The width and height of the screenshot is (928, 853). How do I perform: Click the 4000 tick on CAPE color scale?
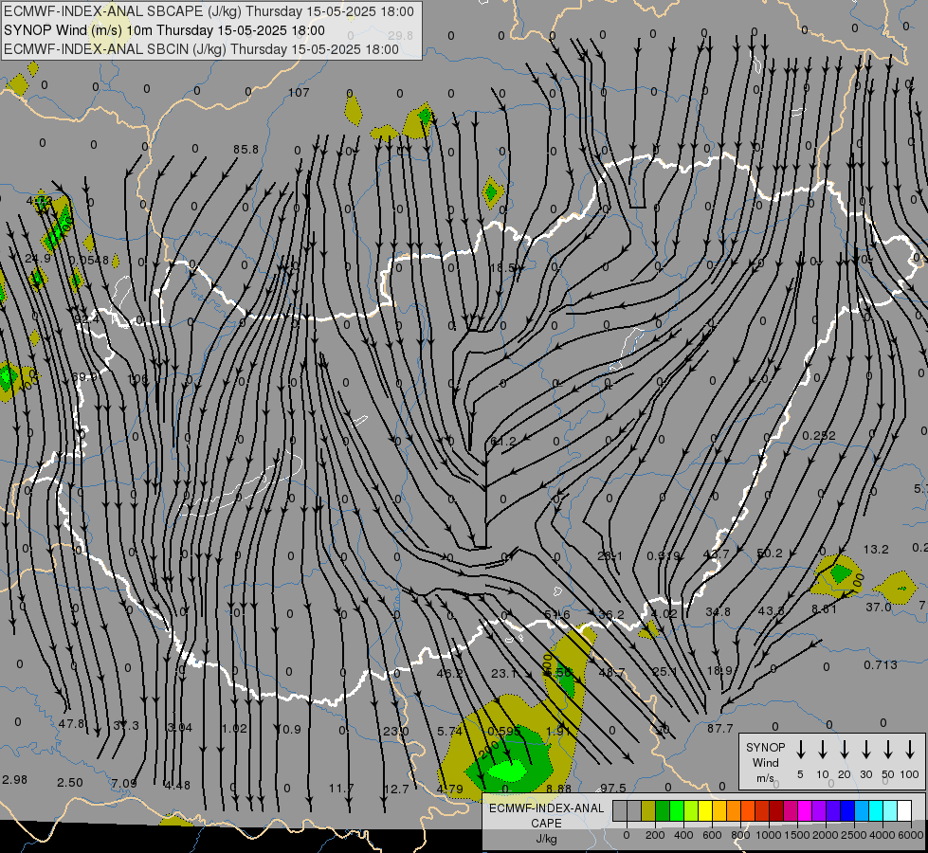(882, 835)
